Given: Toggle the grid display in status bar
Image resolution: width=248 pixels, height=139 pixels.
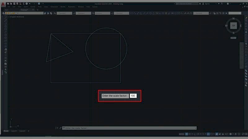Looking at the screenshot, I should 186,134.
